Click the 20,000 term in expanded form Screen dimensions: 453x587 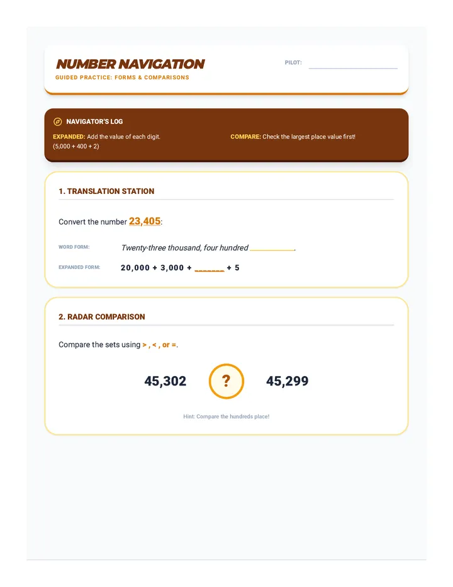tap(135, 268)
